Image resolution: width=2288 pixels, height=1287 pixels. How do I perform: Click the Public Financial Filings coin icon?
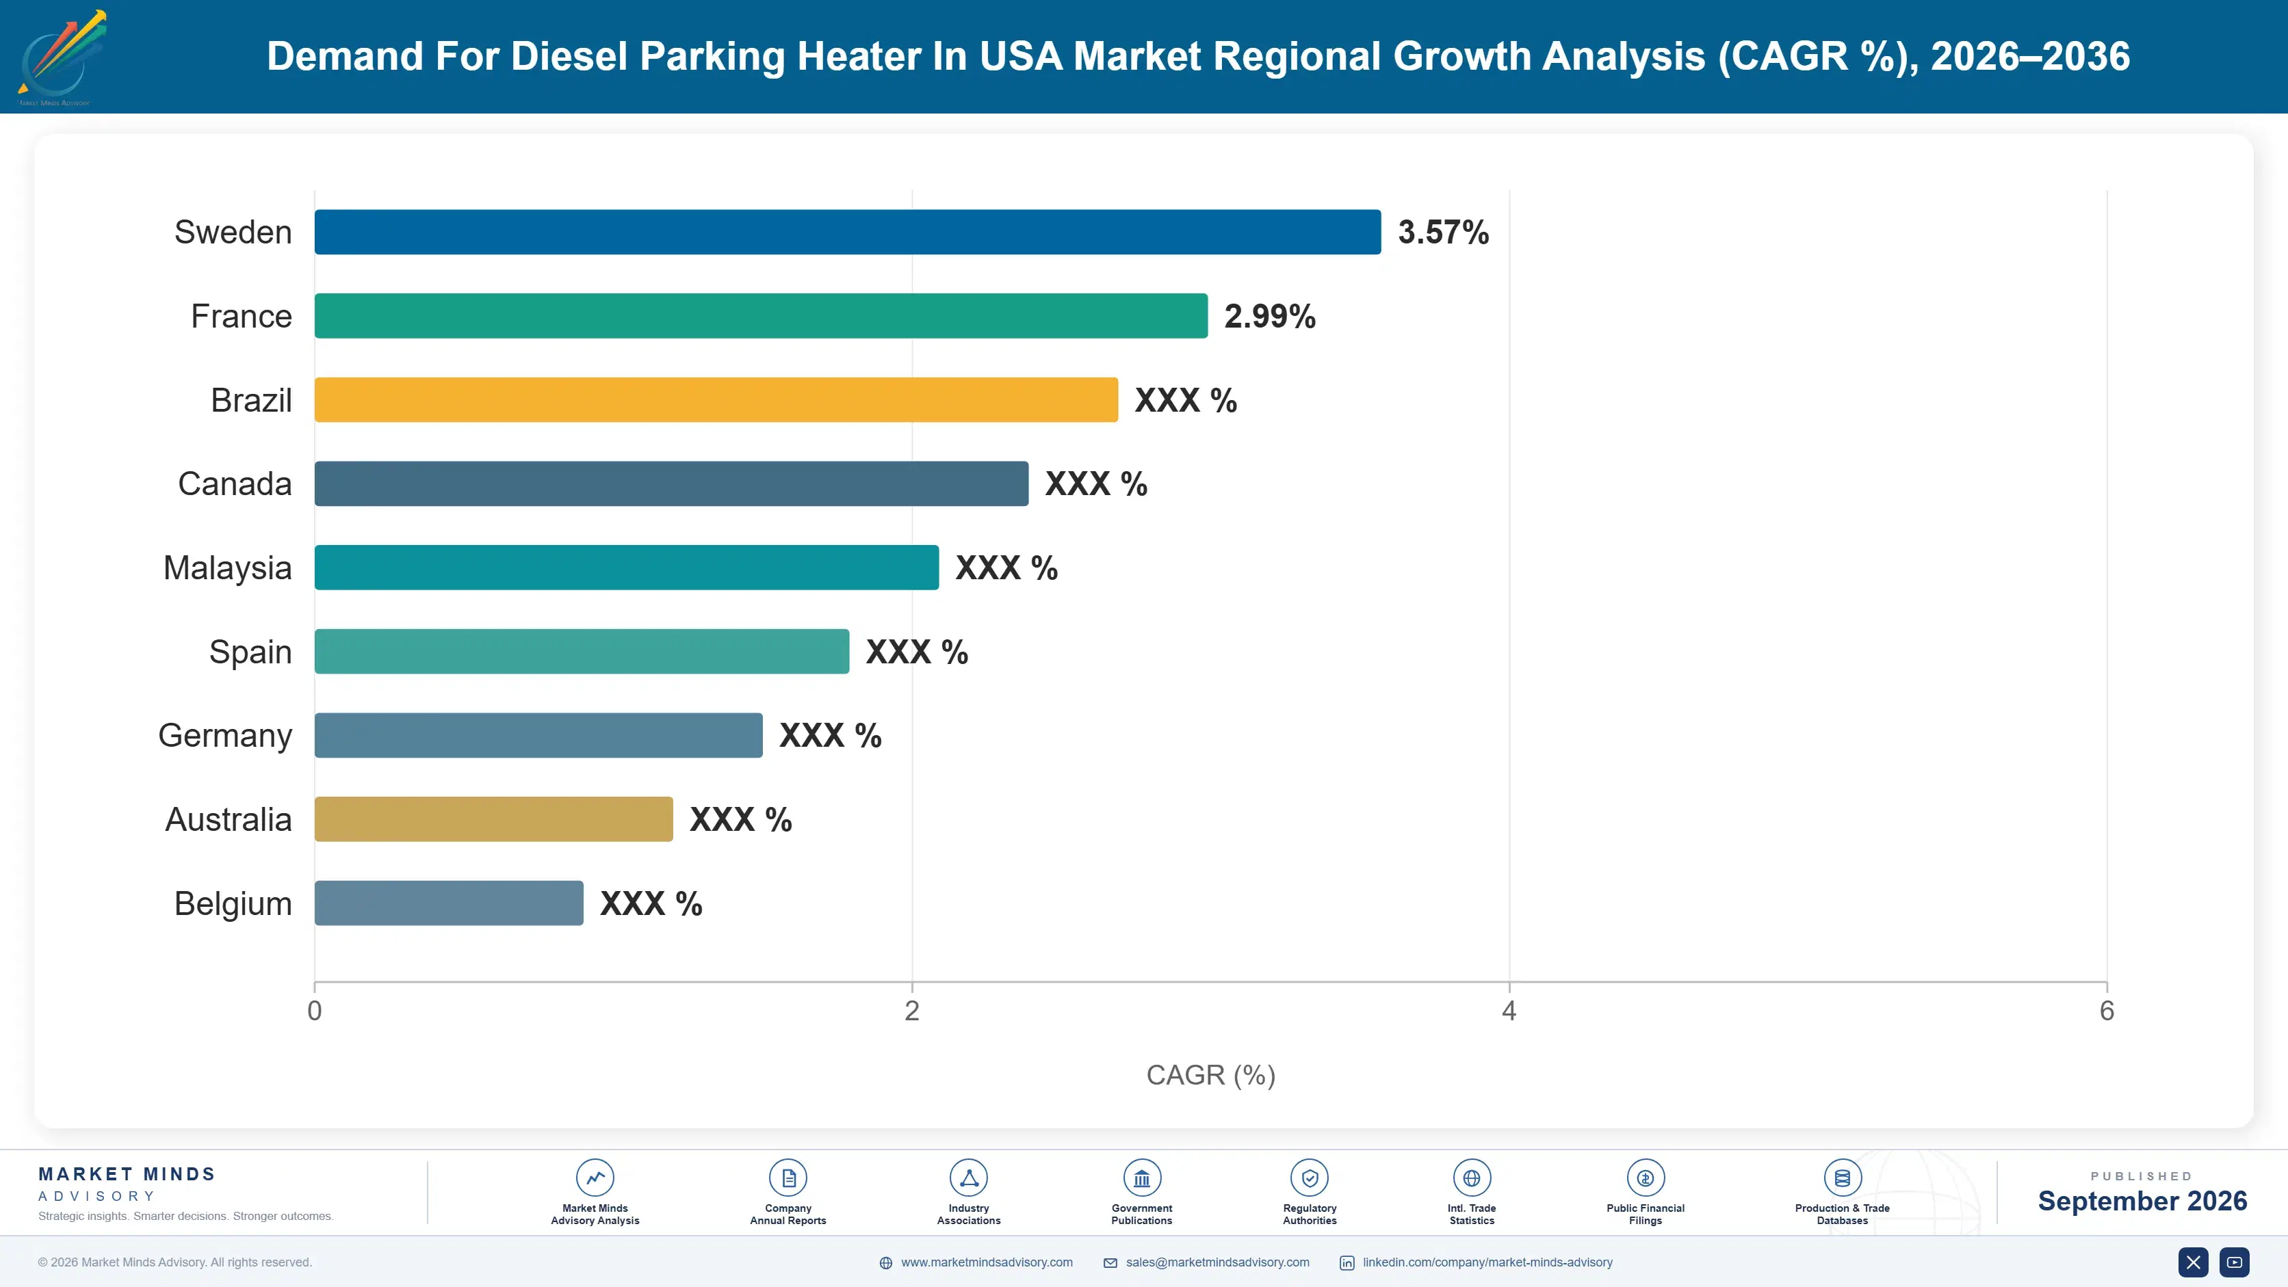click(x=1645, y=1178)
